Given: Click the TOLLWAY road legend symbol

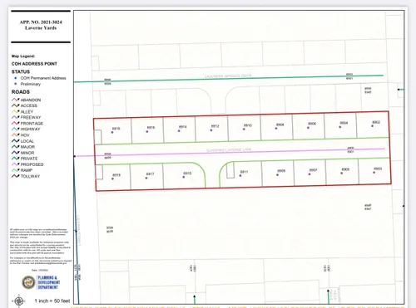Looking at the screenshot, I should 16,176.
